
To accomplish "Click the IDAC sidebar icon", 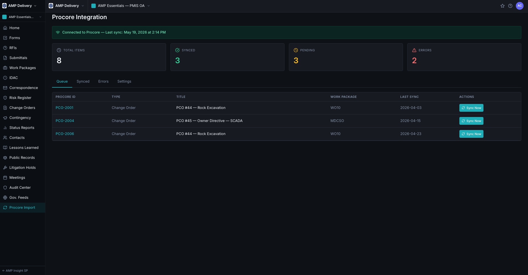I will pos(5,78).
